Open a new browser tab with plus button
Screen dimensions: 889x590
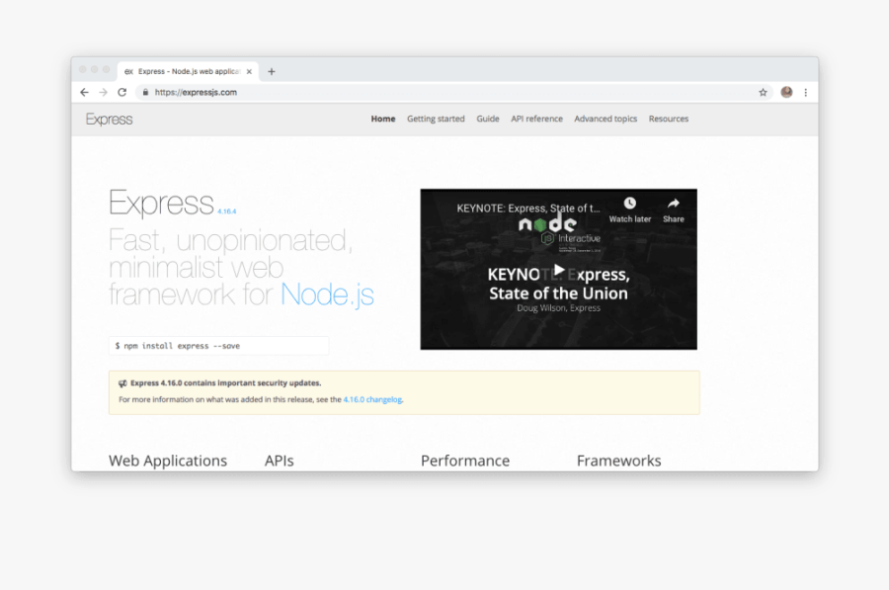coord(271,70)
